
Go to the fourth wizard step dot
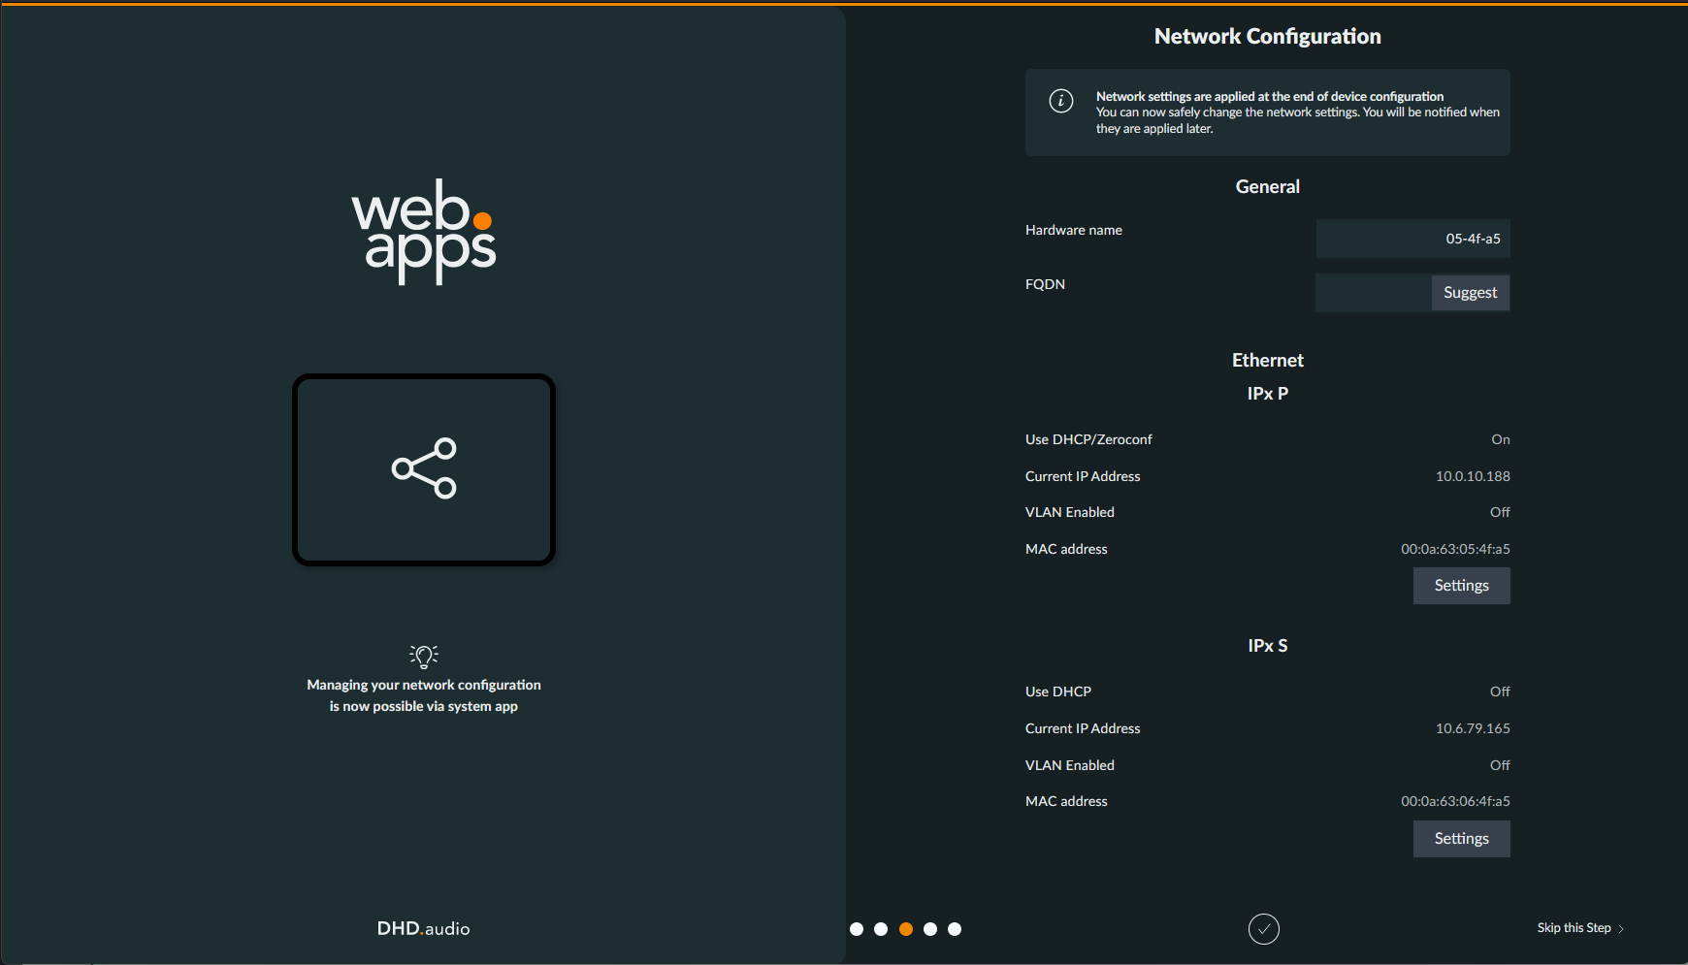coord(930,929)
